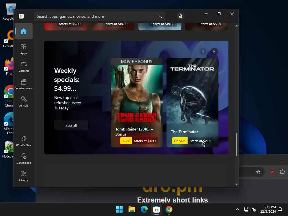Viewport: 288px width, 216px height.
Task: Click the See all button
Action: [x=71, y=125]
